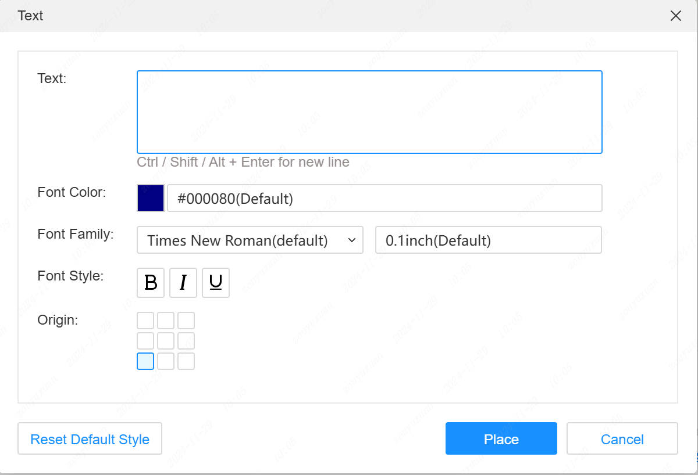Set origin to middle-right anchor
698x475 pixels.
(186, 341)
